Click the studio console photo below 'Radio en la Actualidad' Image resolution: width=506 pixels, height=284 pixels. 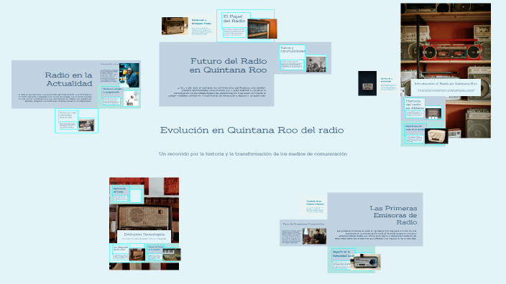pyautogui.click(x=86, y=125)
